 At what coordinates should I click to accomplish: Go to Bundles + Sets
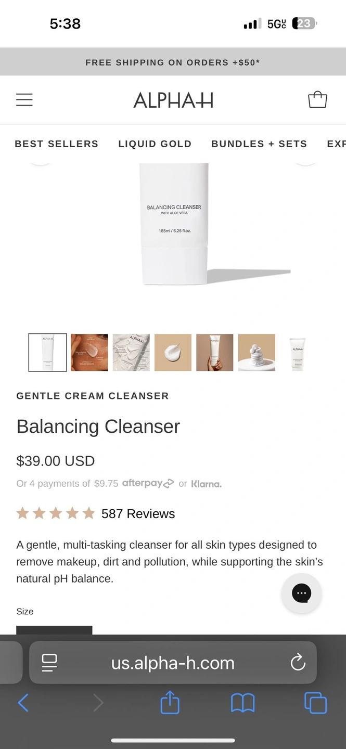259,144
